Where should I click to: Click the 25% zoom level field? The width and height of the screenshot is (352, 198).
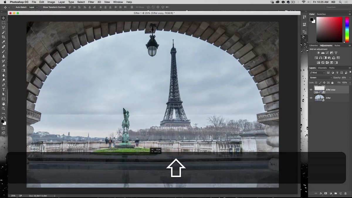pos(13,195)
